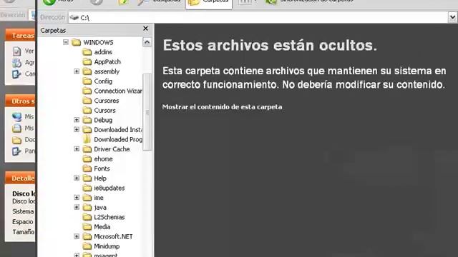
Task: Click the 'Doc' folder icon in background window
Action: [x=16, y=140]
